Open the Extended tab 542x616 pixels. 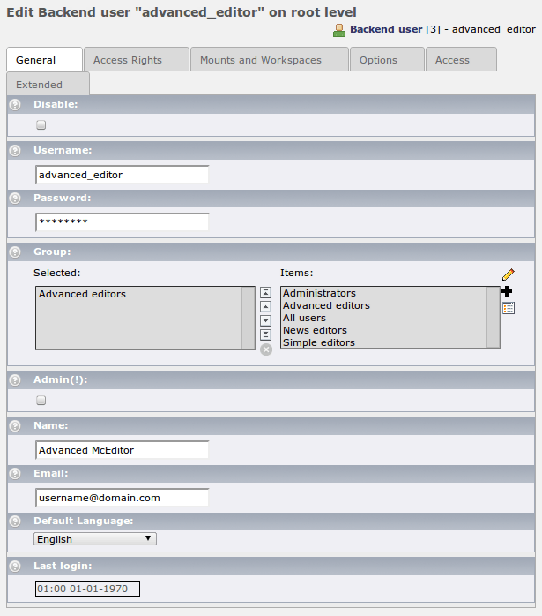pos(48,85)
